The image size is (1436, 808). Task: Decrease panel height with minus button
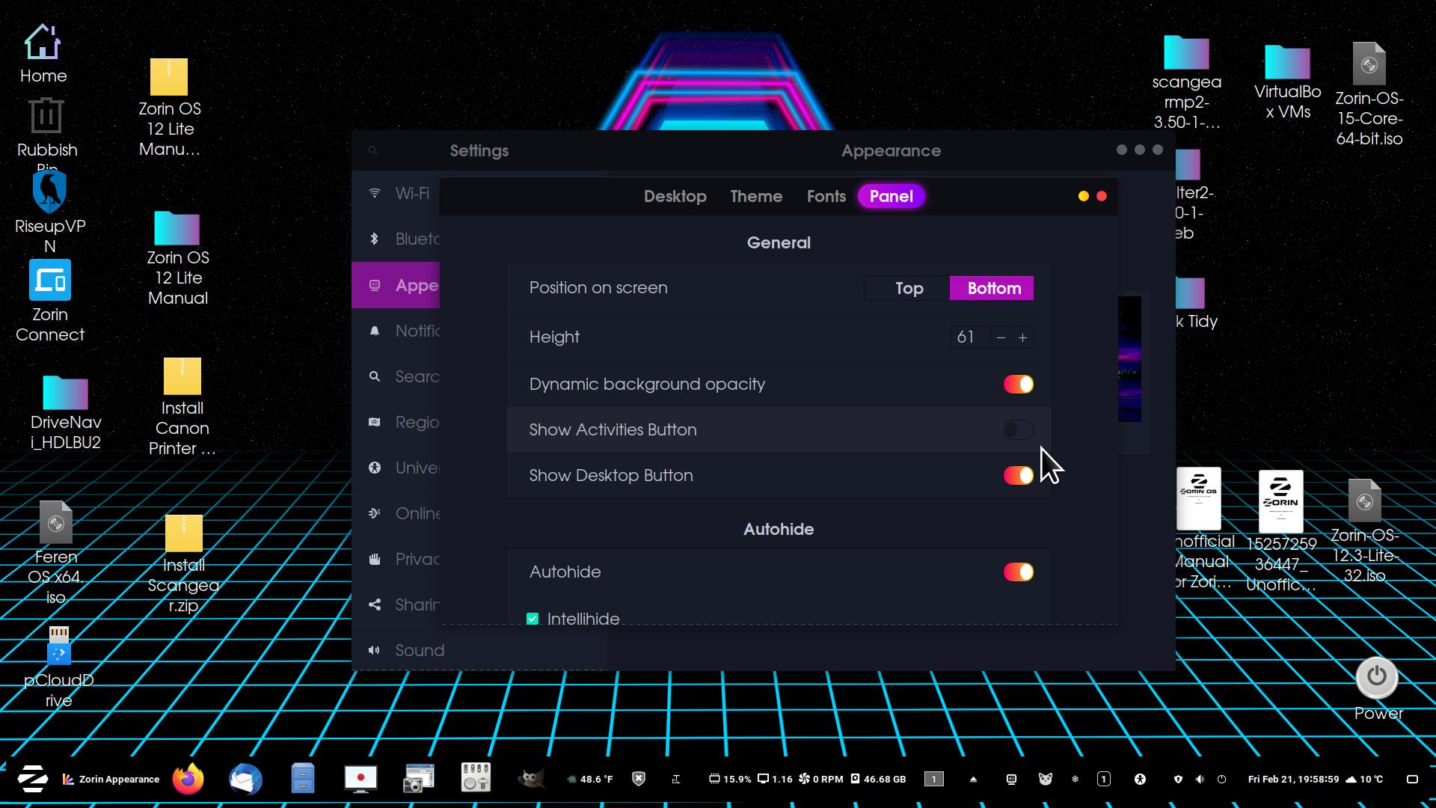tap(1001, 337)
